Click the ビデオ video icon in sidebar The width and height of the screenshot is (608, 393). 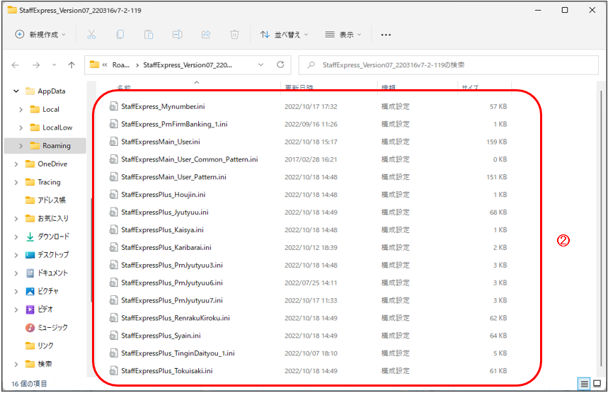click(x=30, y=309)
